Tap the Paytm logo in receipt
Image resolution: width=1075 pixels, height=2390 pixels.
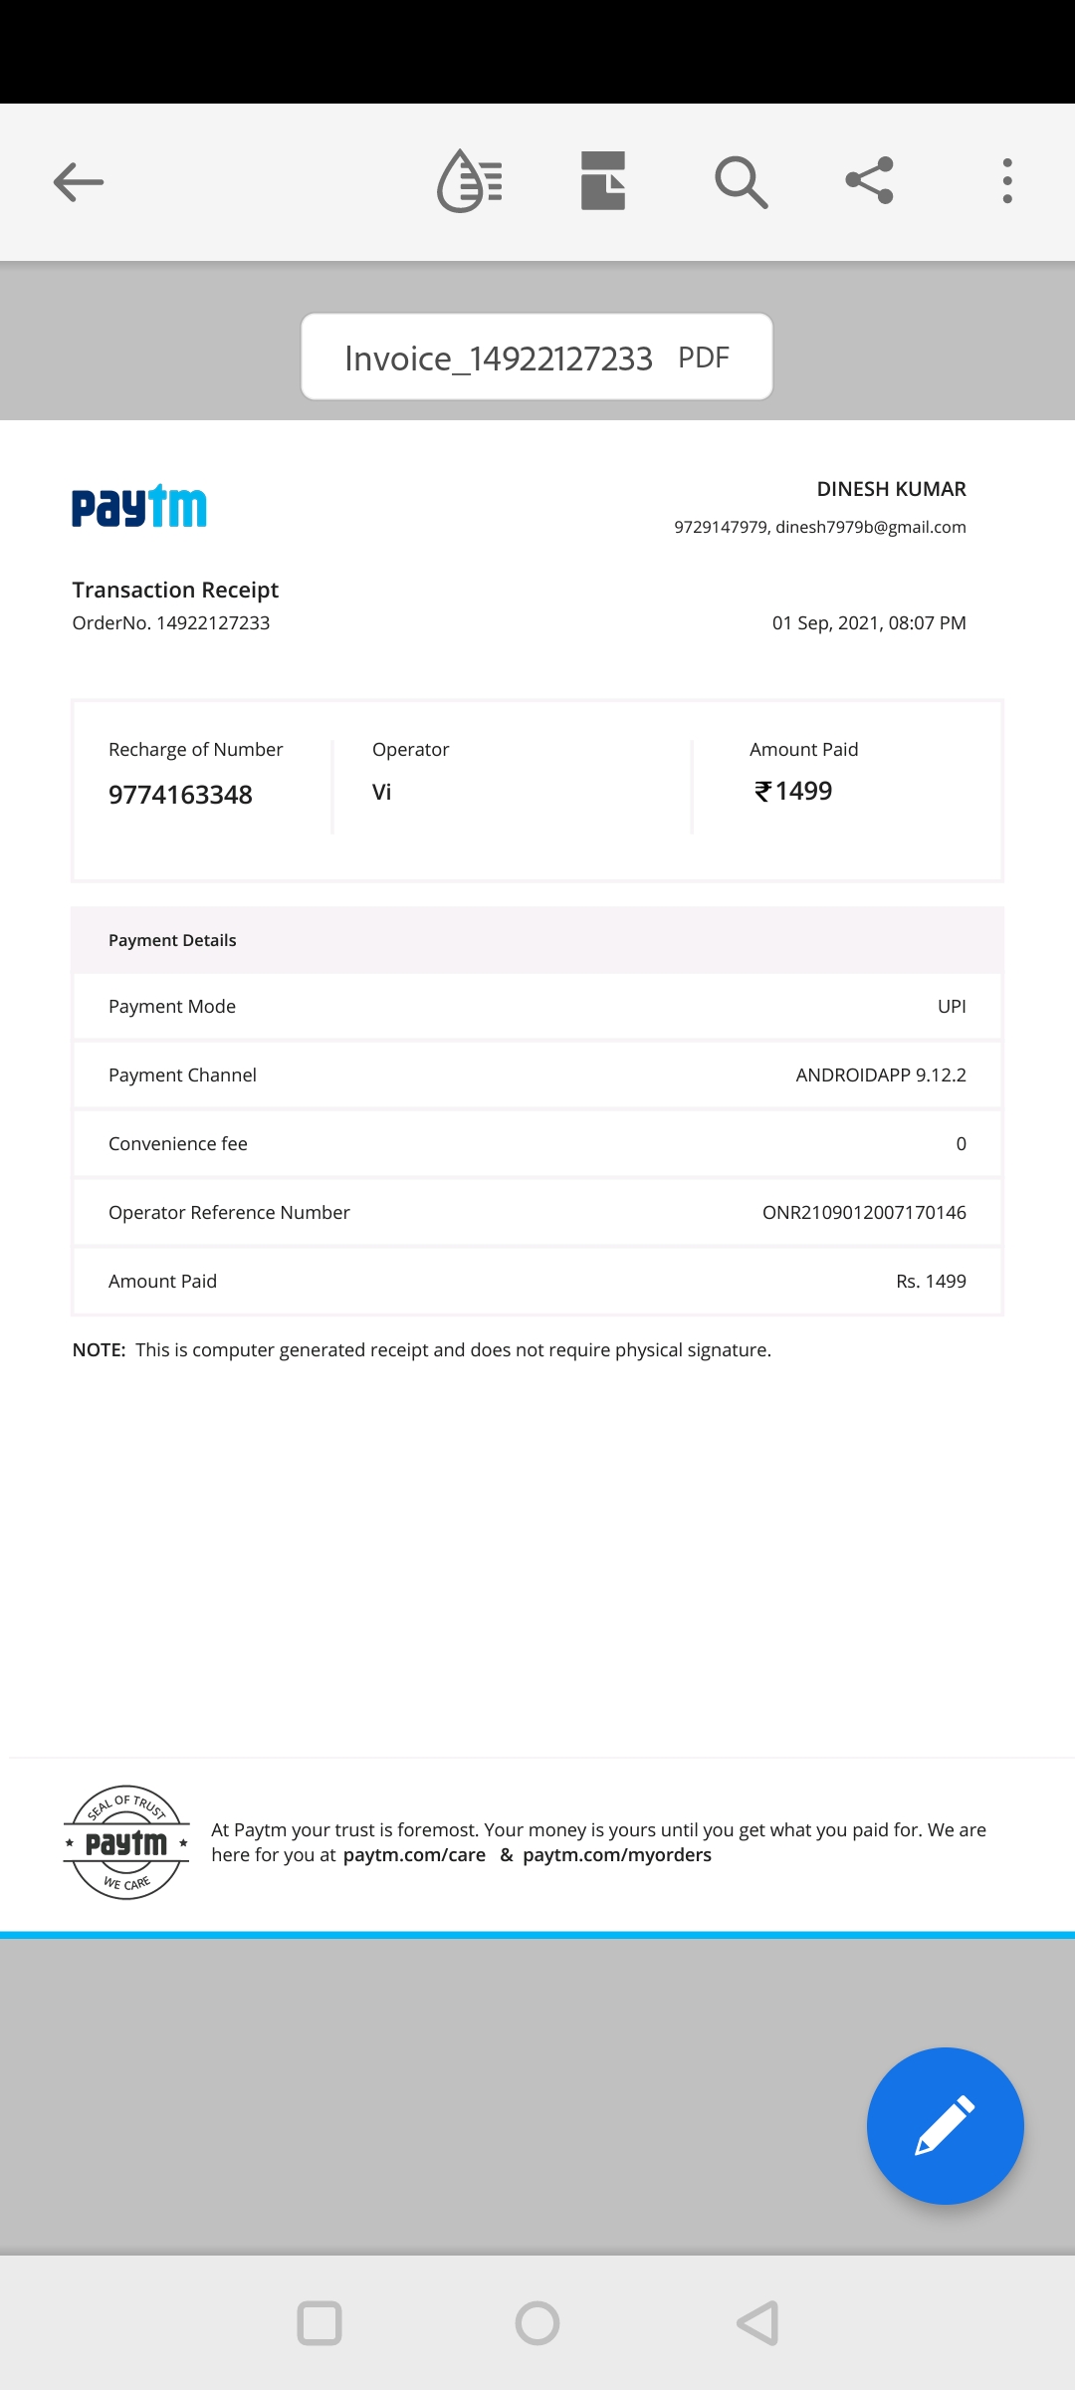pos(139,507)
